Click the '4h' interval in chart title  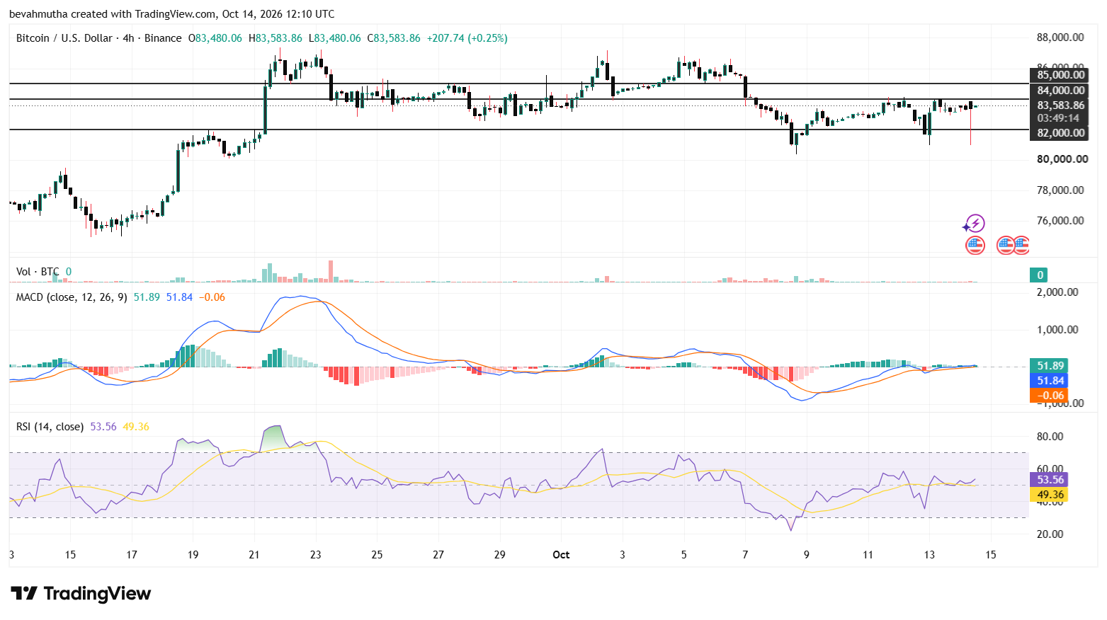128,38
